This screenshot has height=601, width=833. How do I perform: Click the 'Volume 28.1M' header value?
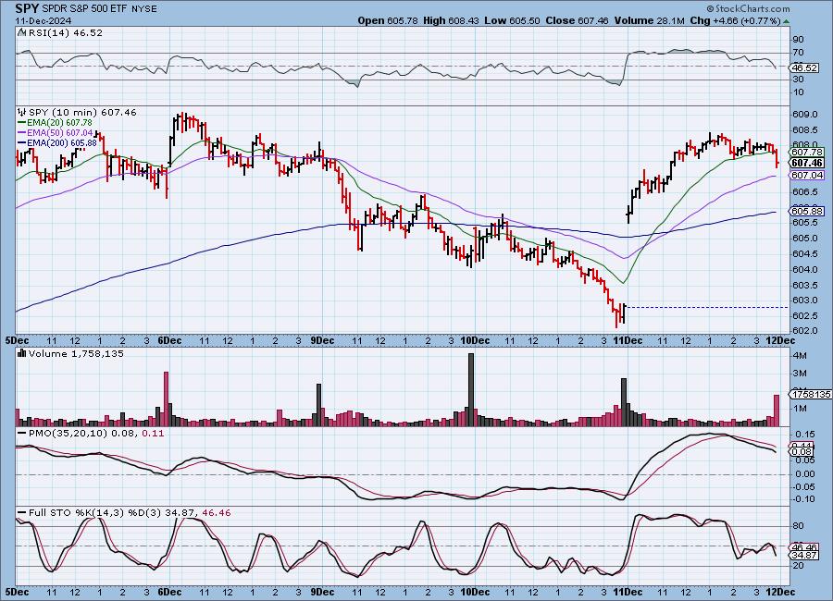click(x=649, y=20)
